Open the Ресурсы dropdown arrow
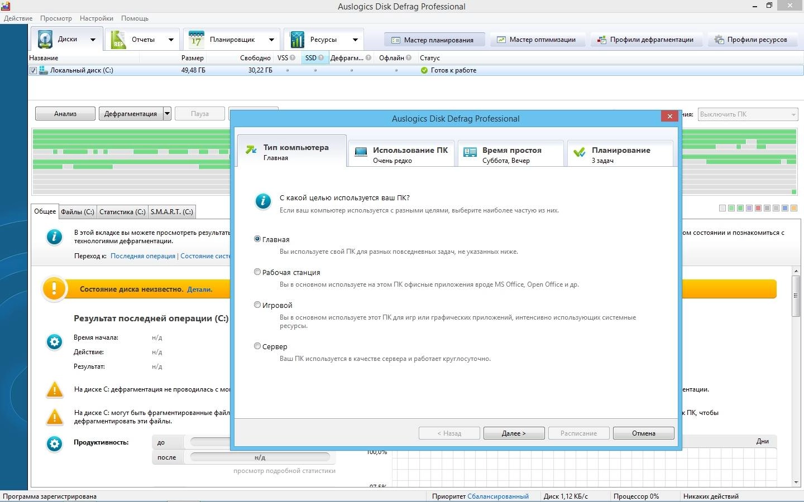This screenshot has width=804, height=502. click(x=355, y=40)
